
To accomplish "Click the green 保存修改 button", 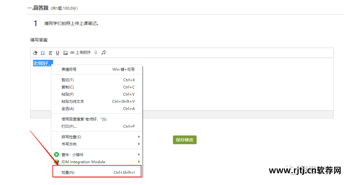I will 185,140.
